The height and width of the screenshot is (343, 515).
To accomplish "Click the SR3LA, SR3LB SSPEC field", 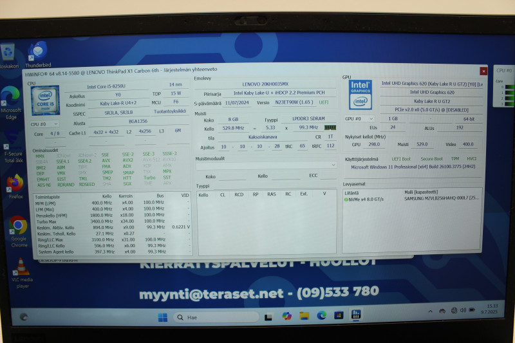I will click(x=118, y=113).
